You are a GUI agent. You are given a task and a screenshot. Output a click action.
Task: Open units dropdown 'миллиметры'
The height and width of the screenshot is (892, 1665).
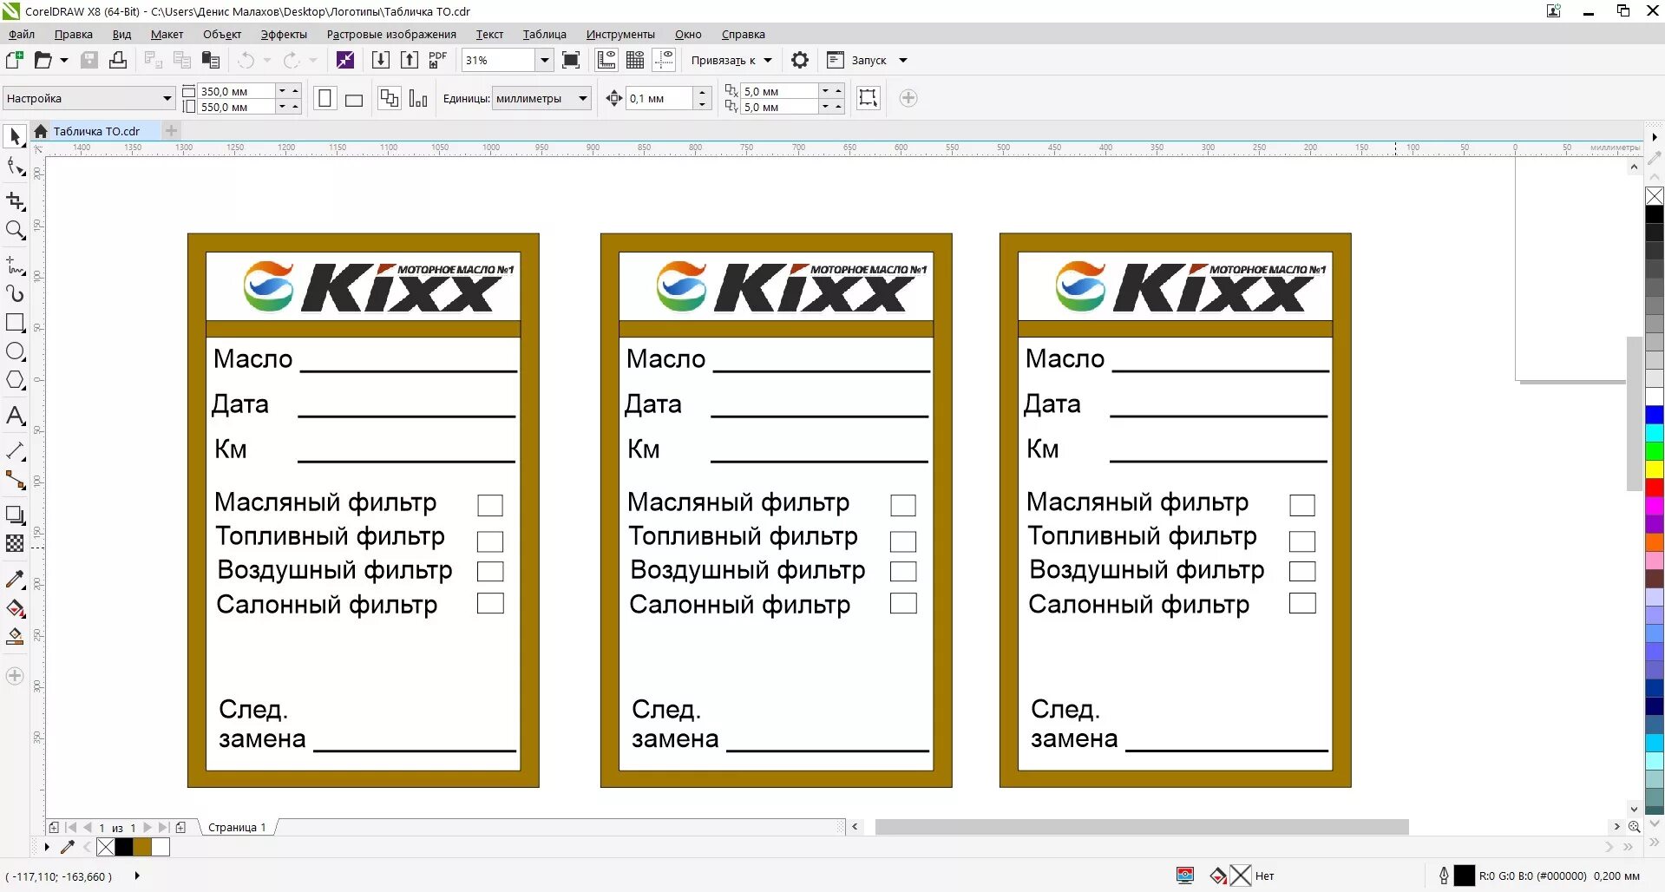(583, 98)
